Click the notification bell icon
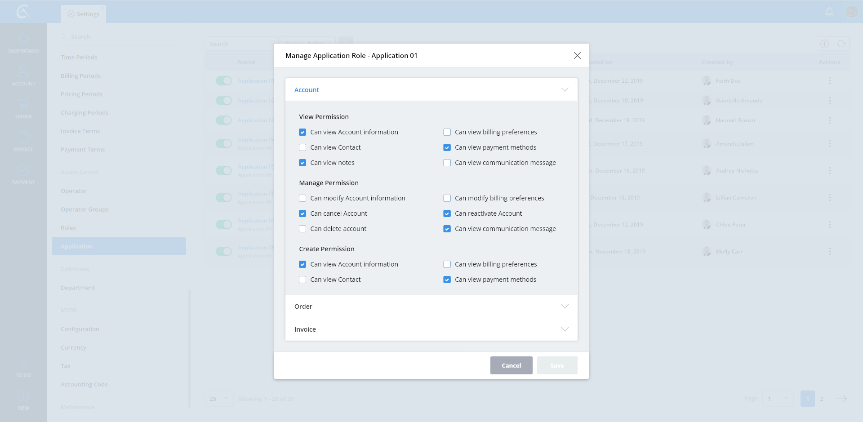This screenshot has width=863, height=422. pyautogui.click(x=829, y=12)
